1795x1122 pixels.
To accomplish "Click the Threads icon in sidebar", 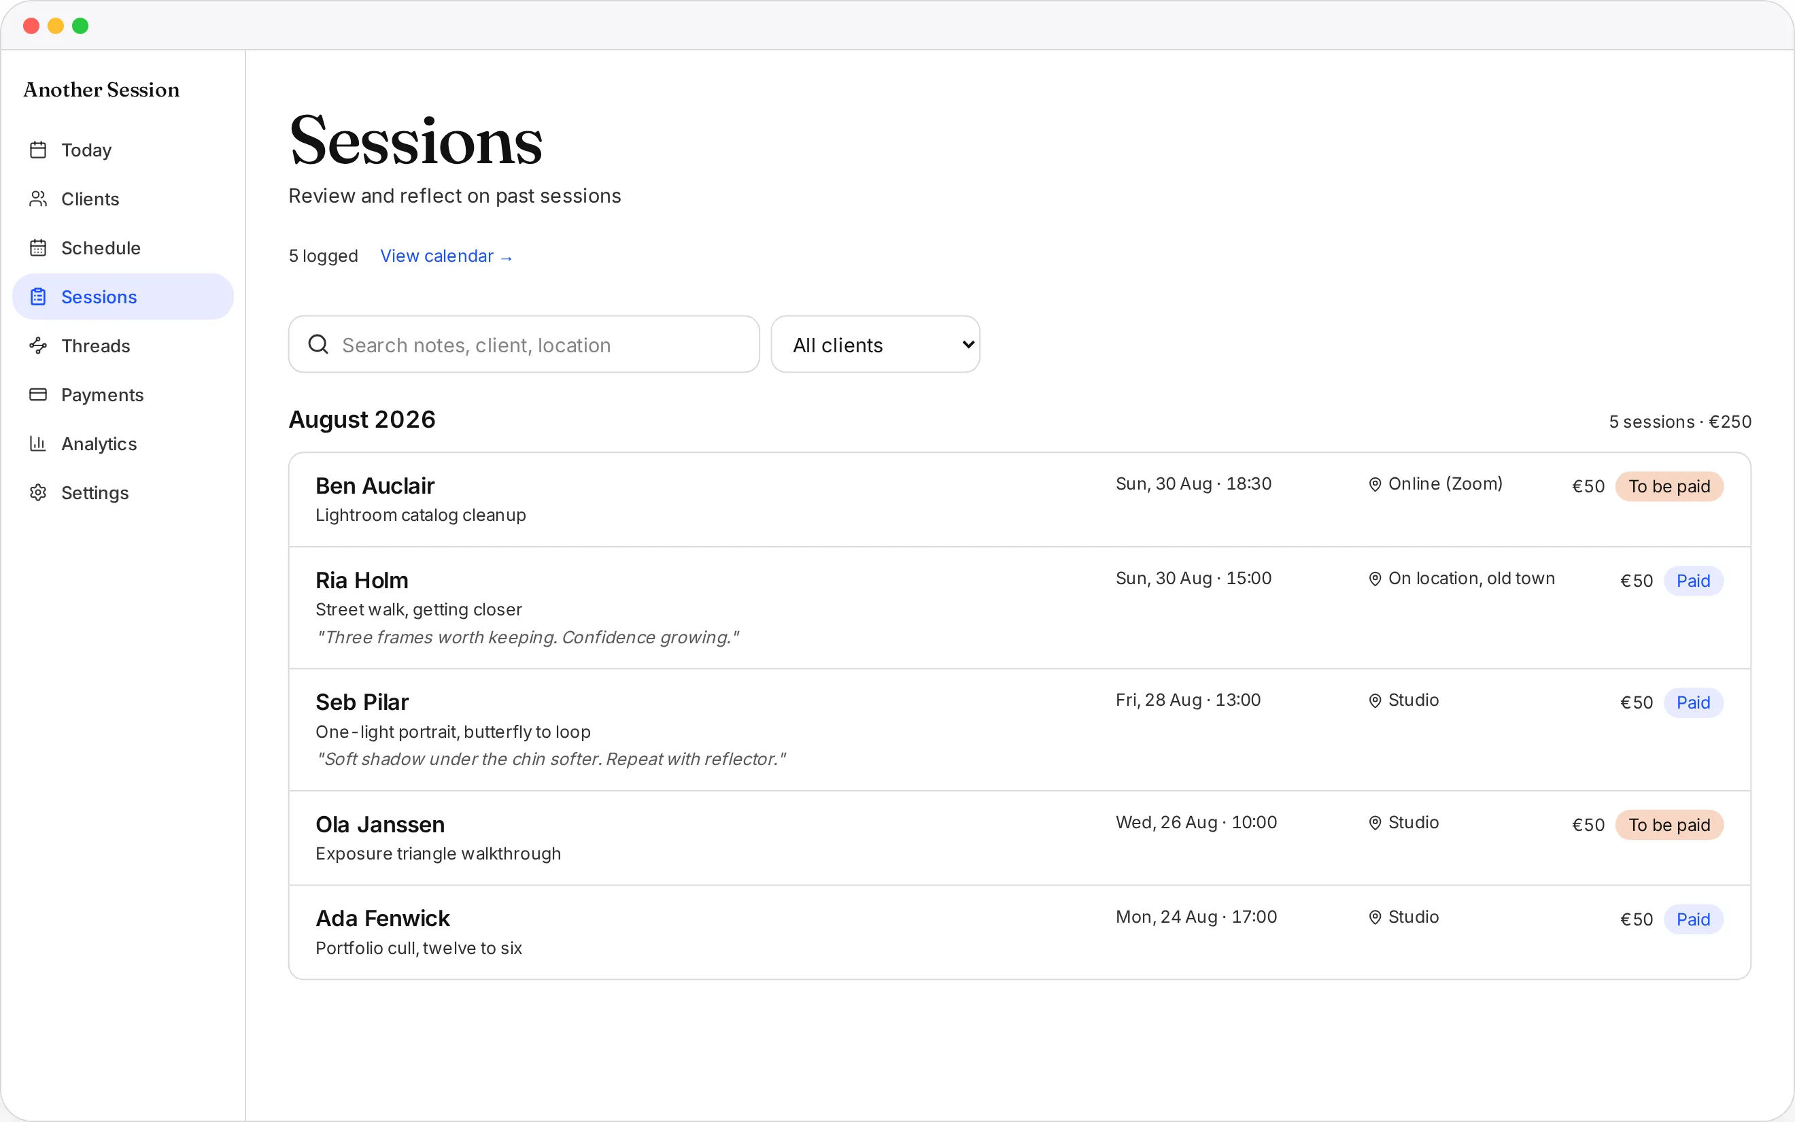I will click(x=38, y=346).
